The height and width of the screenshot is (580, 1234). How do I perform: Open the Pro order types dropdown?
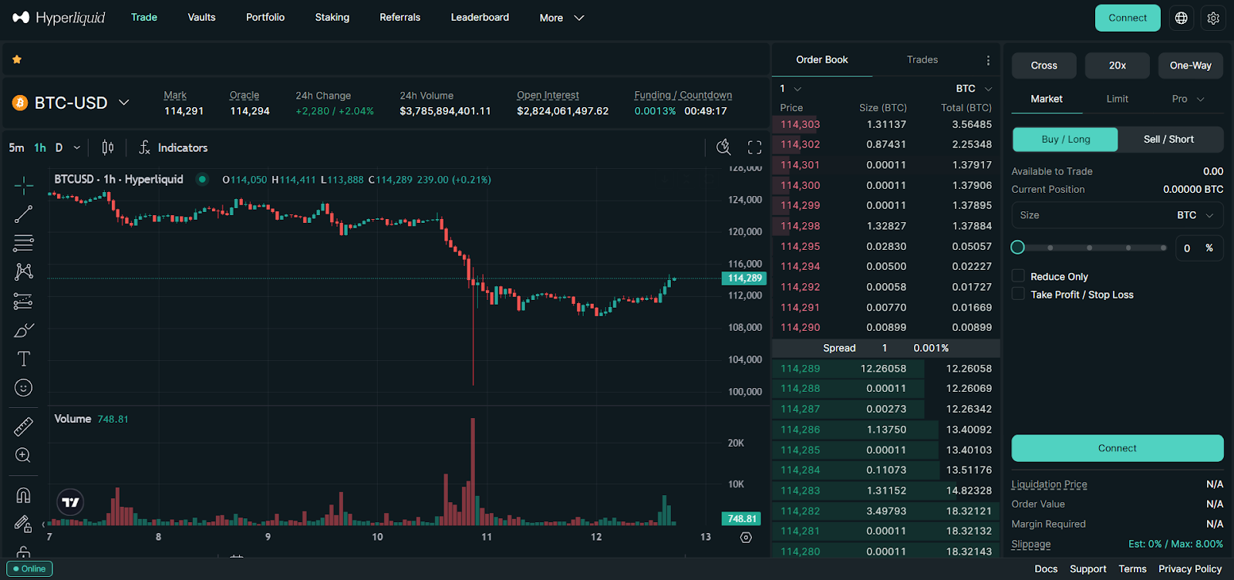tap(1188, 99)
